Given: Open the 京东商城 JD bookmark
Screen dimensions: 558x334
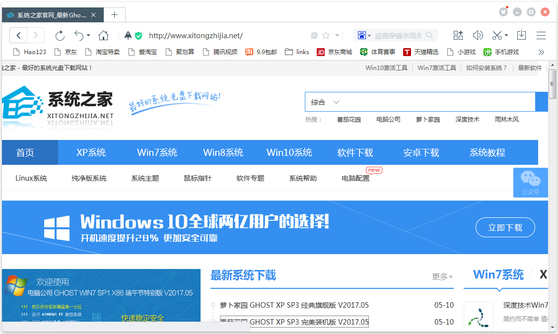Looking at the screenshot, I should point(334,52).
